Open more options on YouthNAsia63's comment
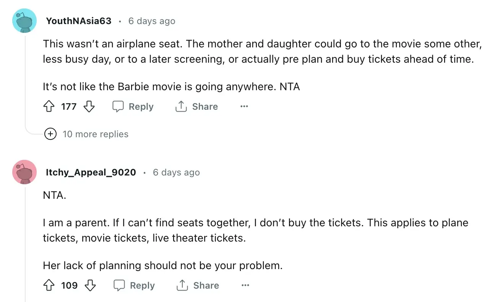 tap(244, 107)
